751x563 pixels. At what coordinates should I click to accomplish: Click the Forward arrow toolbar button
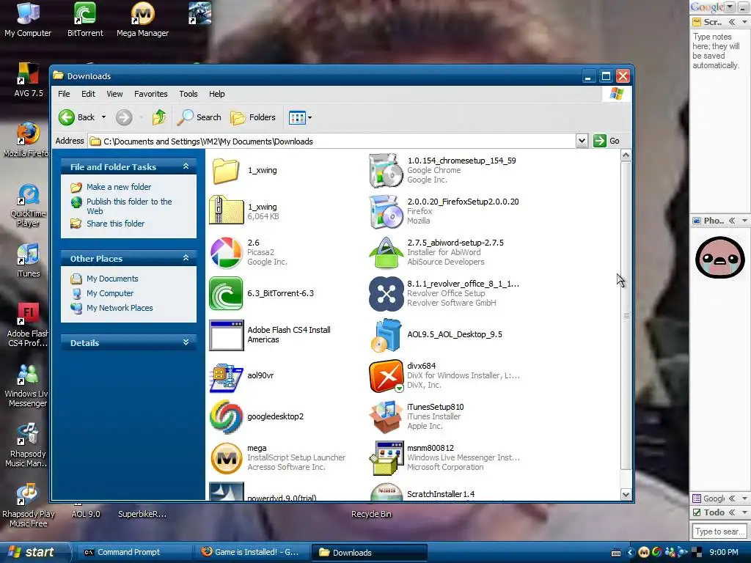click(x=123, y=117)
